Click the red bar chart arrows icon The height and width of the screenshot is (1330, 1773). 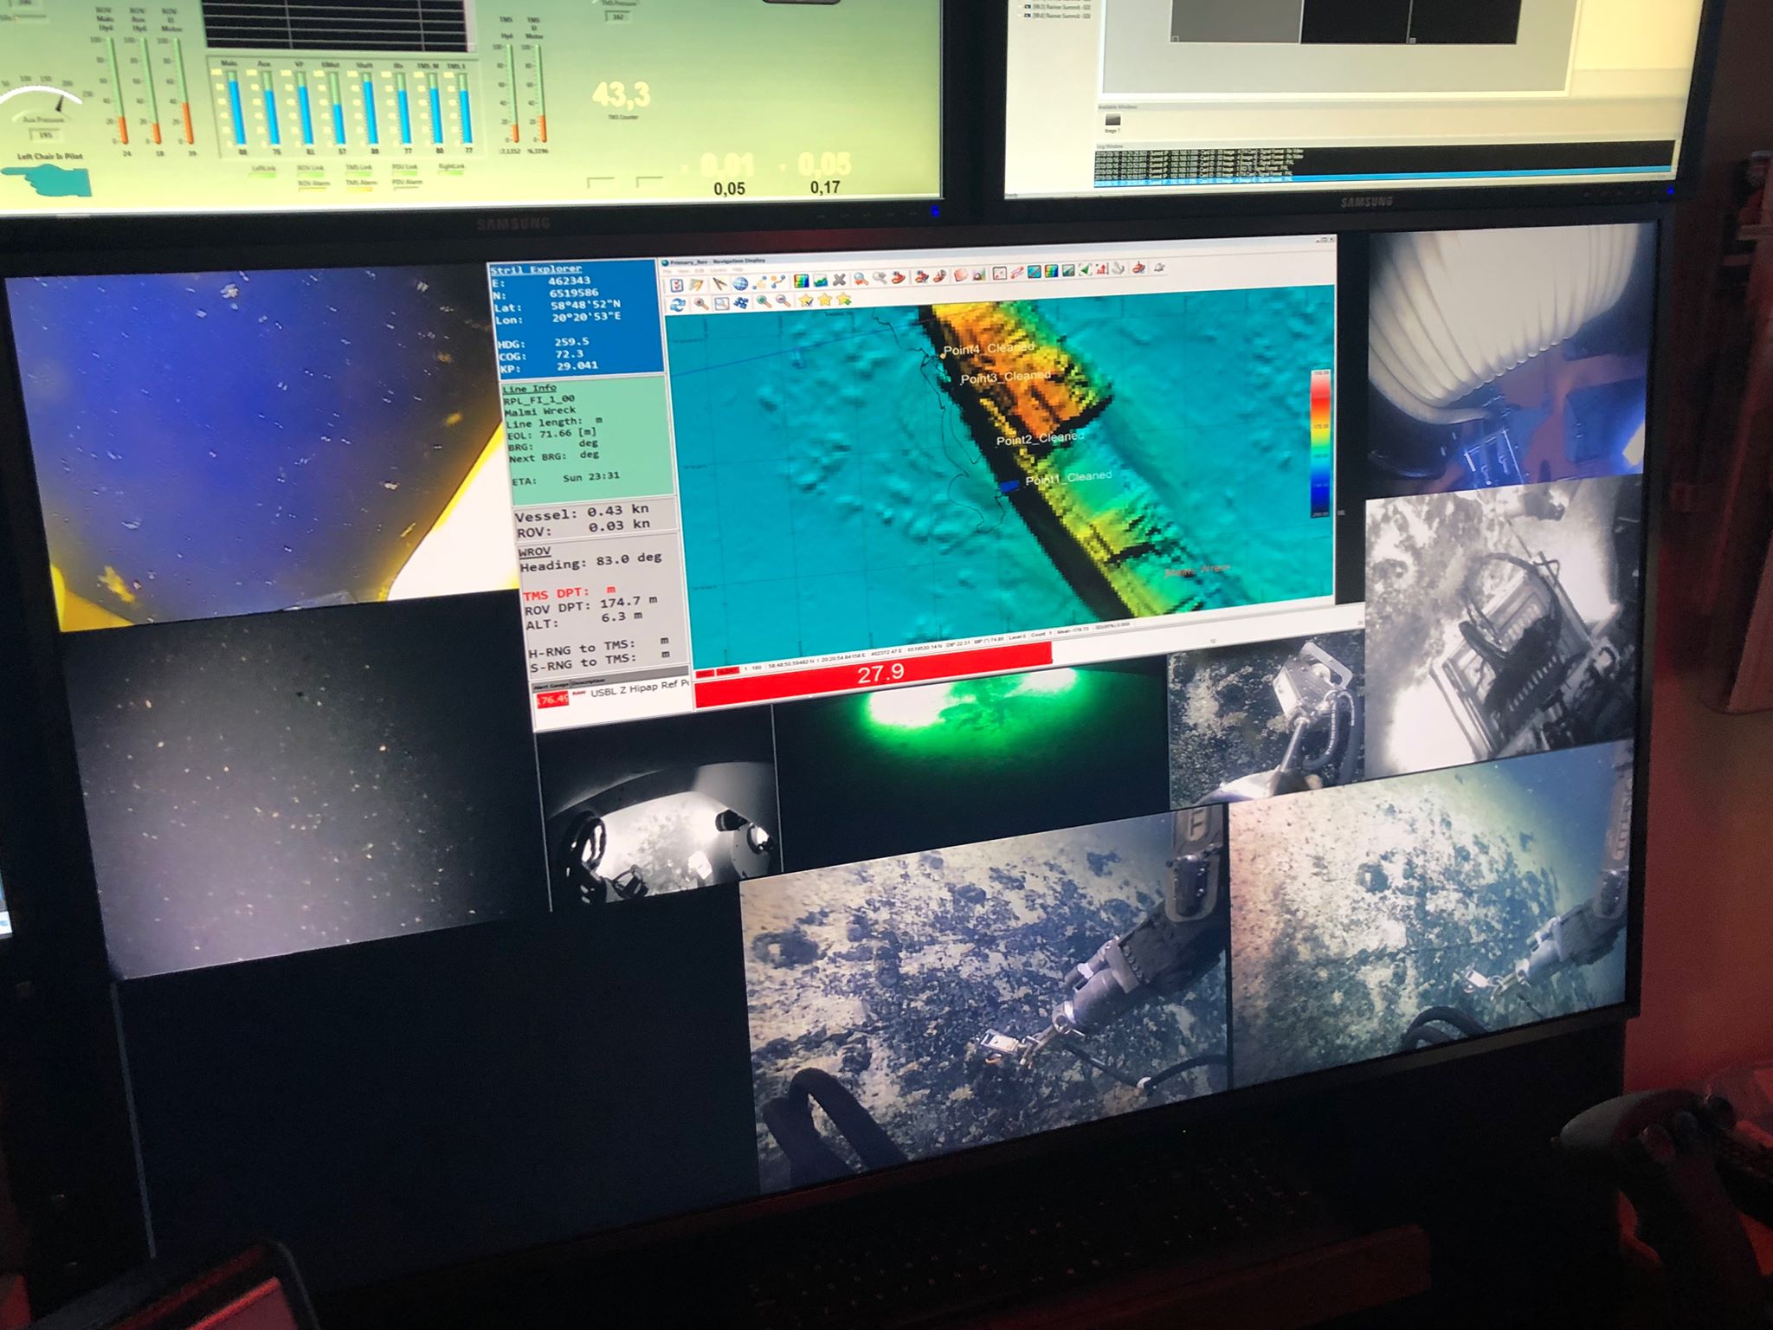tap(1102, 269)
